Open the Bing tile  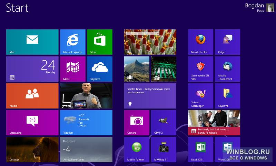tap(150, 42)
